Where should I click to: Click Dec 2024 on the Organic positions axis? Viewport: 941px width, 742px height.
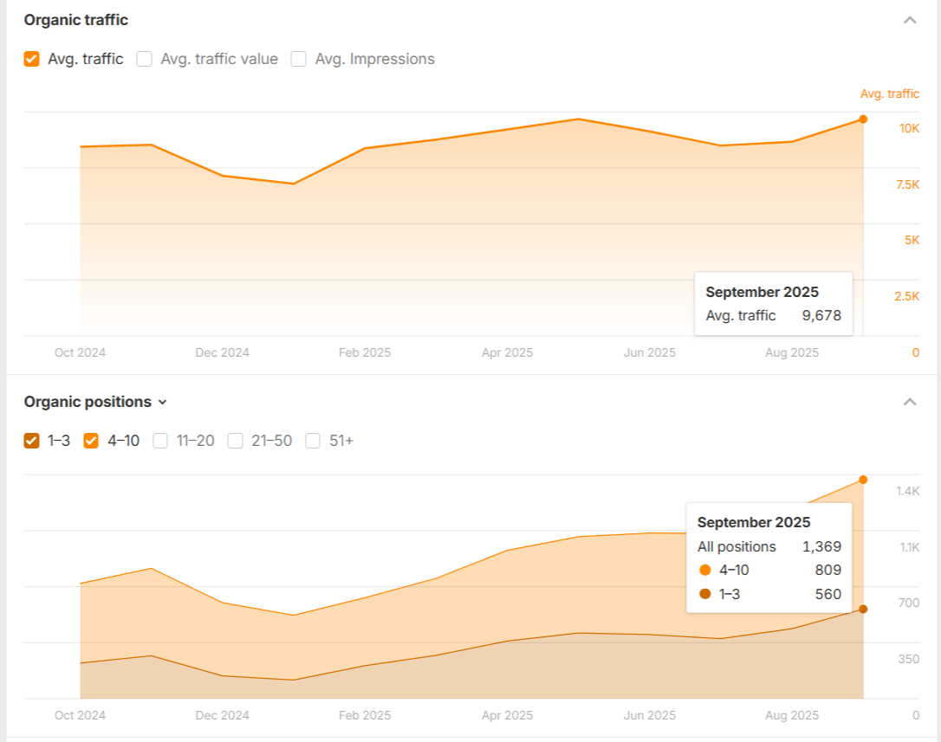(x=222, y=715)
